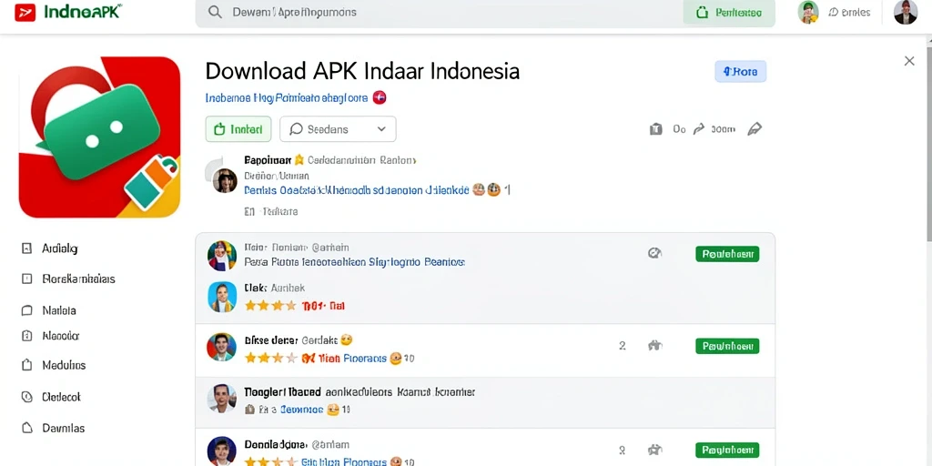Click the magnifier icon in search bar

tap(216, 12)
